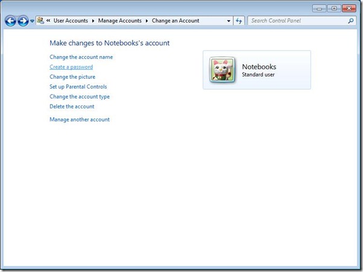
Task: Click the heading Make changes to Notebooks's account
Action: [110, 43]
